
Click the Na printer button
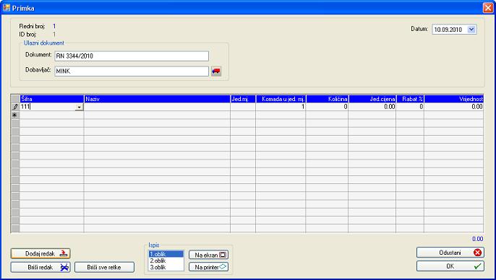coord(208,267)
